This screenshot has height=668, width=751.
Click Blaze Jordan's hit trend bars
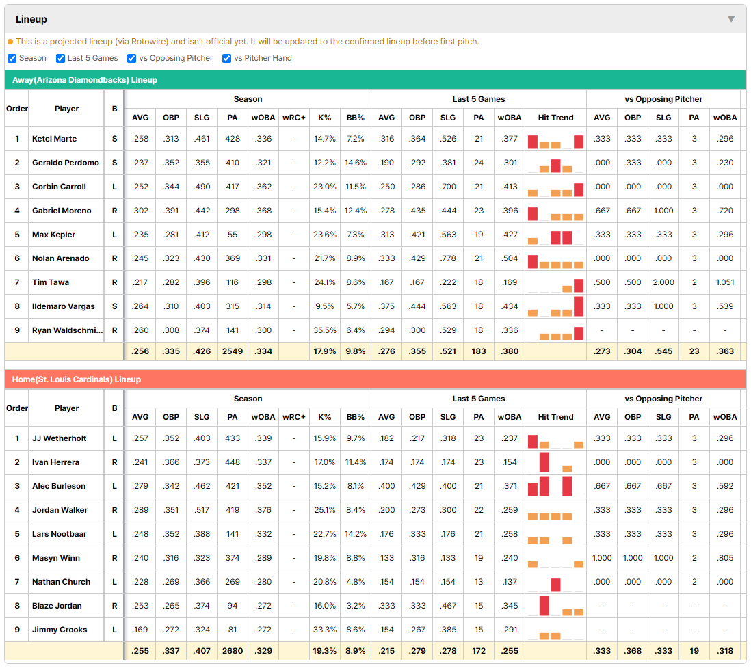555,606
